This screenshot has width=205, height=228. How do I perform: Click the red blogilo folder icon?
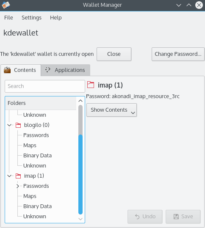18,125
